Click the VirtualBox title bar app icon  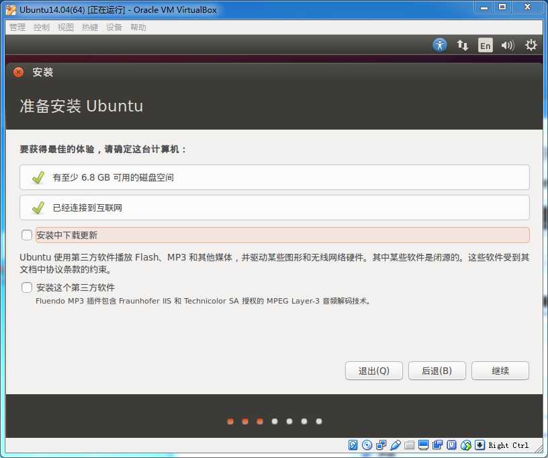(11, 10)
